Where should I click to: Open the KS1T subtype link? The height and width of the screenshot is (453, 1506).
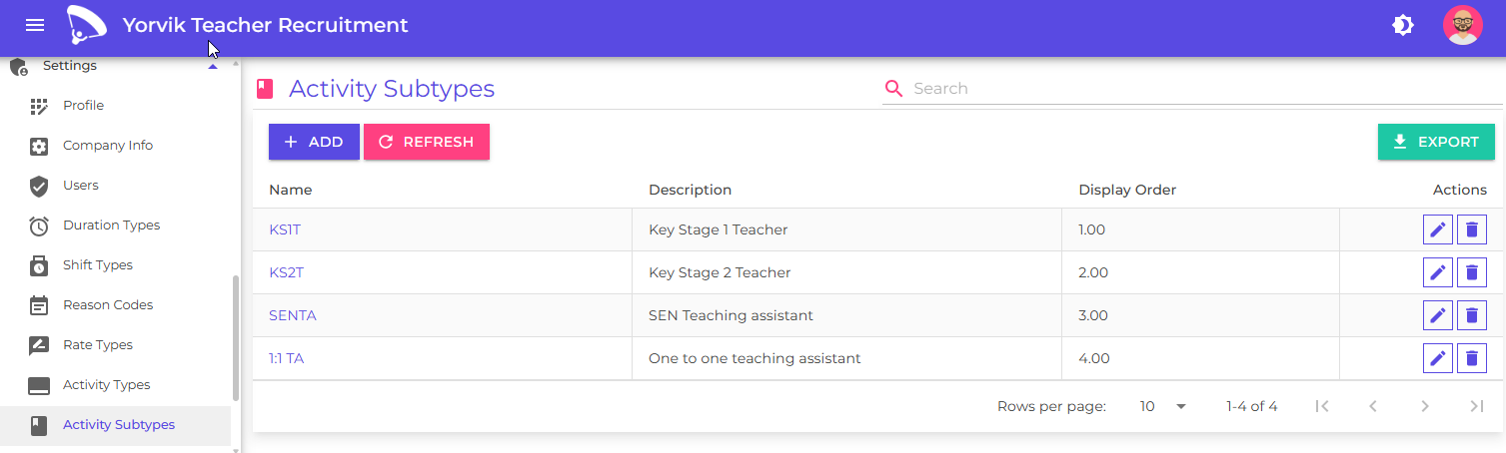pyautogui.click(x=285, y=229)
